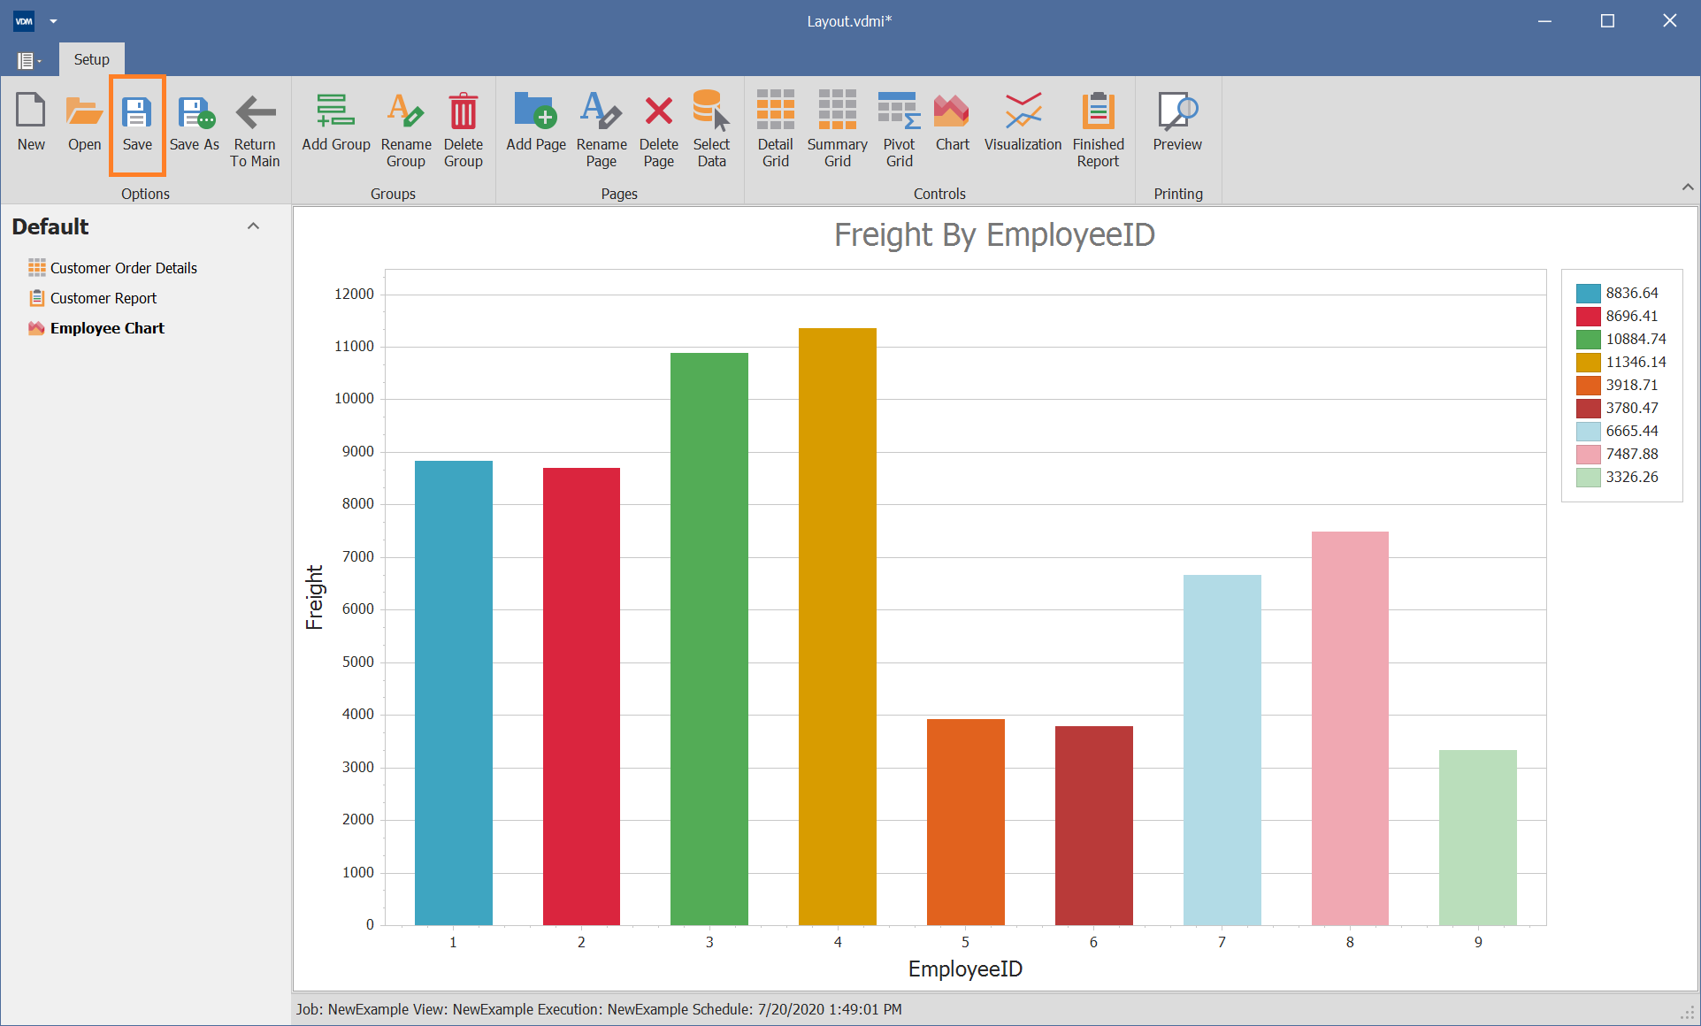
Task: Open an existing layout
Action: [84, 124]
